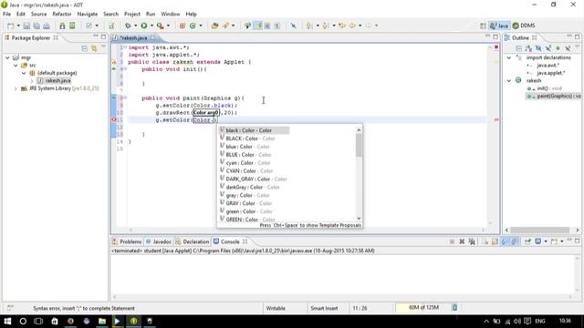
Task: Toggle Mark Occurrences in toolbar
Action: click(x=258, y=26)
